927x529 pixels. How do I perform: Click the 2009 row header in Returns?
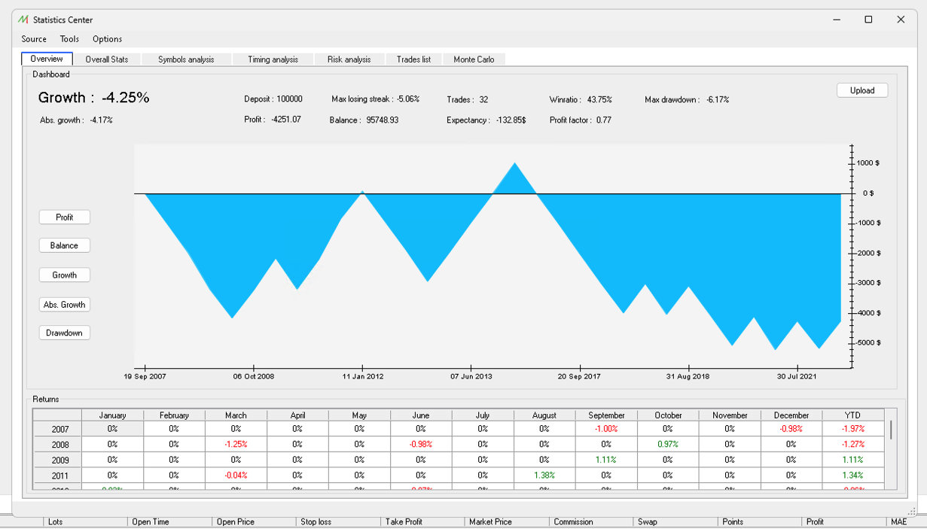pyautogui.click(x=60, y=460)
